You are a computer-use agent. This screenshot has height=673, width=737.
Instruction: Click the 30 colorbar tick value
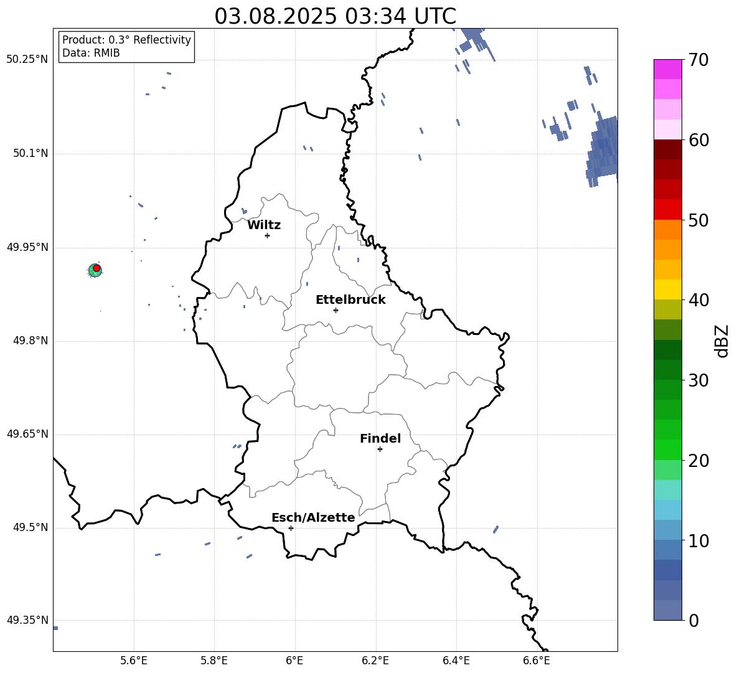click(698, 380)
